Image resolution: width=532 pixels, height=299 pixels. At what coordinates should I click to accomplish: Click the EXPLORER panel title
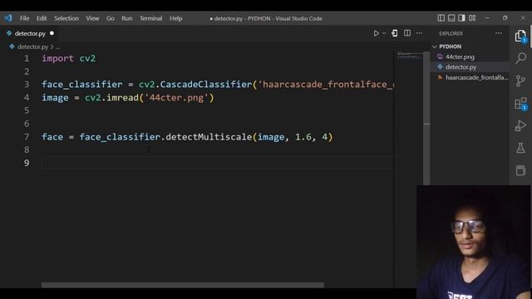click(451, 33)
